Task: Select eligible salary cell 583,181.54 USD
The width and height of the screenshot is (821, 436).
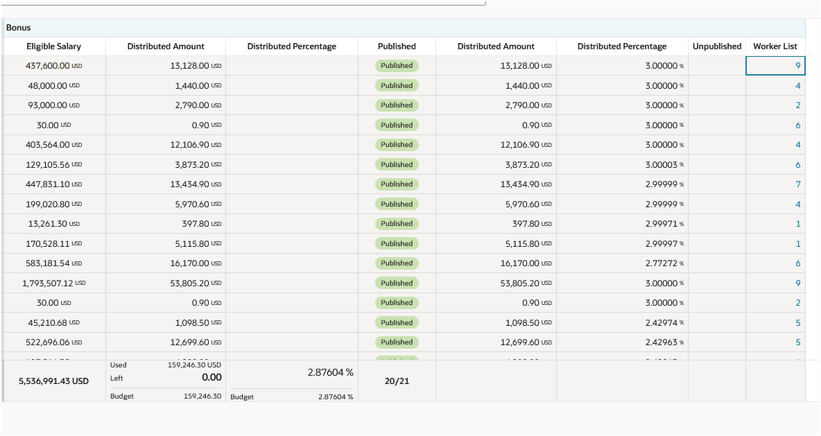Action: click(54, 263)
